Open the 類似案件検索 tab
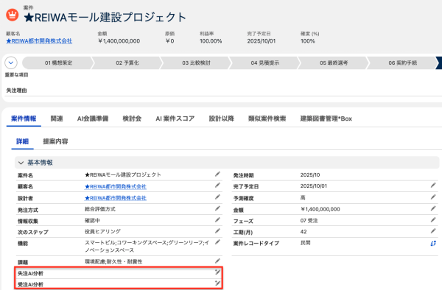 (x=267, y=119)
